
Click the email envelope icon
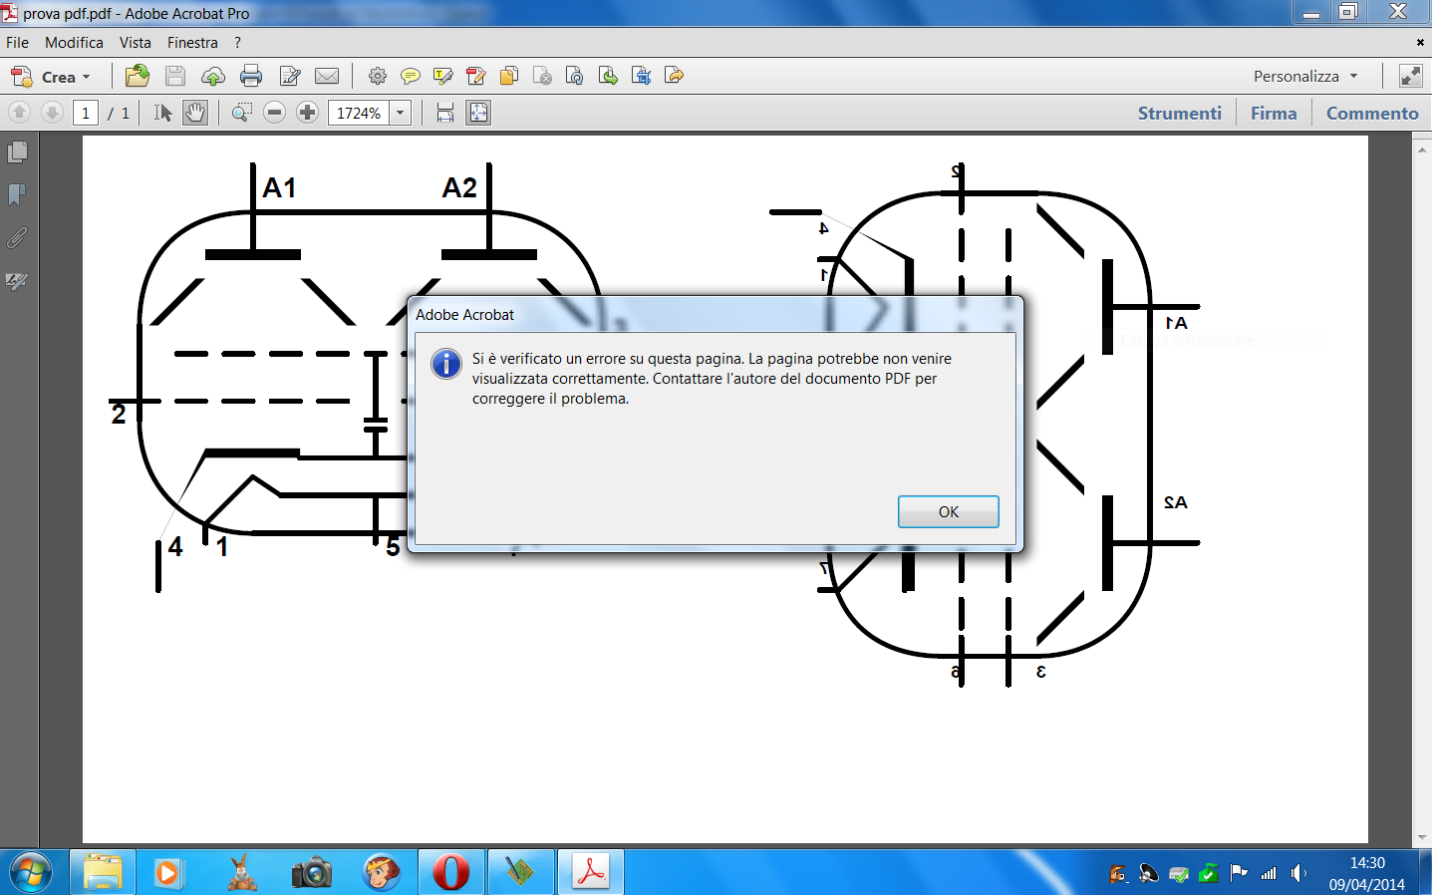[x=327, y=76]
